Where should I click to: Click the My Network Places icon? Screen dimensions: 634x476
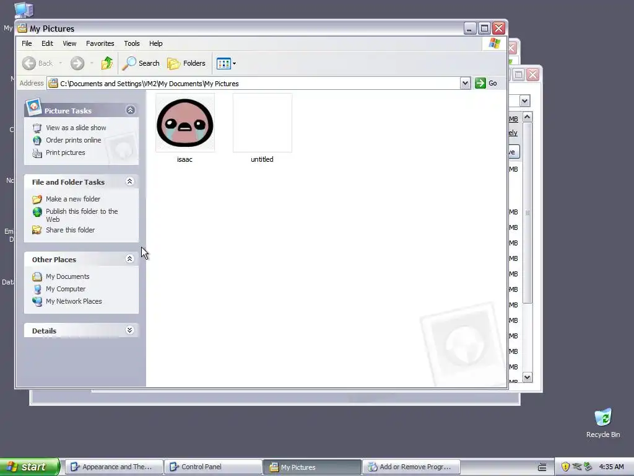coord(37,302)
